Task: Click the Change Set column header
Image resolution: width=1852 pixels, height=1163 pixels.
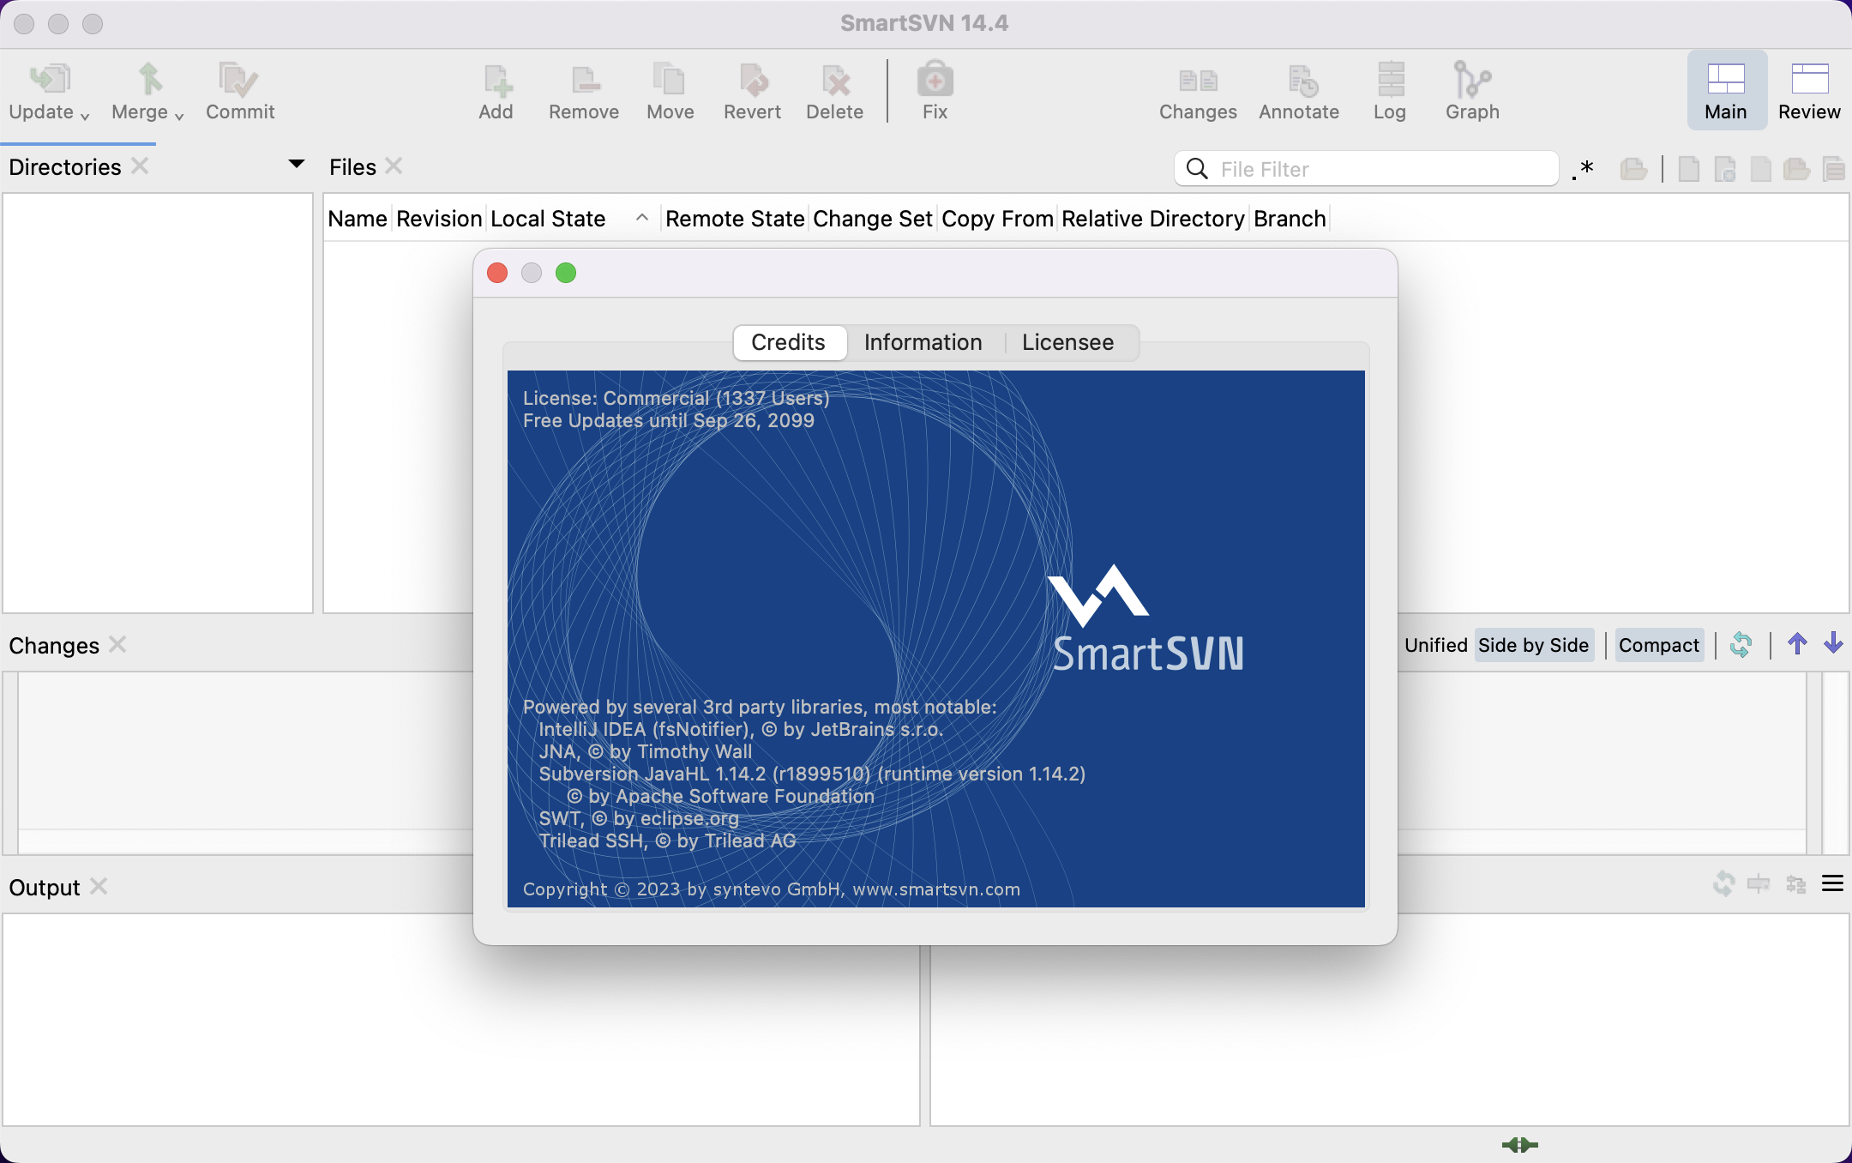Action: point(872,219)
